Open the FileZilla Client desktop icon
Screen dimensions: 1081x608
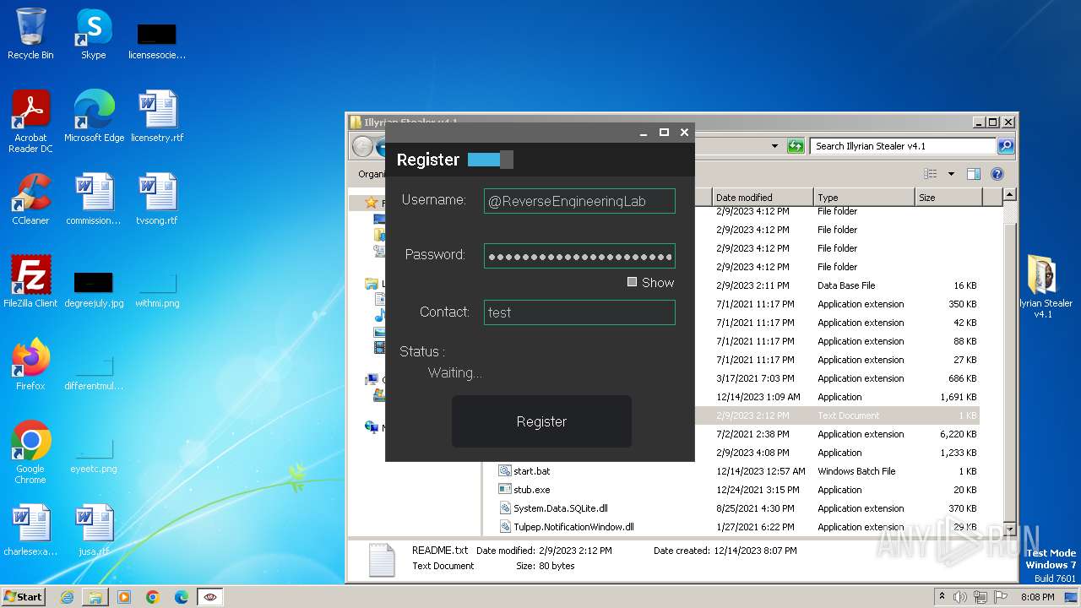pyautogui.click(x=30, y=282)
